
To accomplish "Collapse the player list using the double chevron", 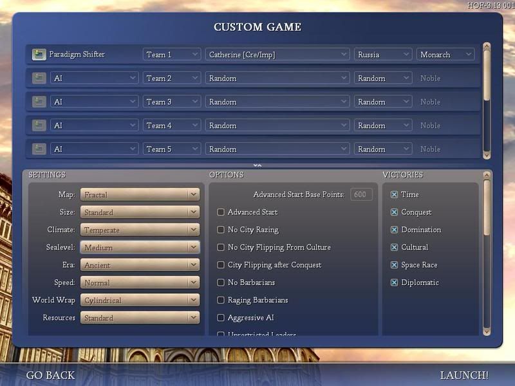I will coord(257,165).
